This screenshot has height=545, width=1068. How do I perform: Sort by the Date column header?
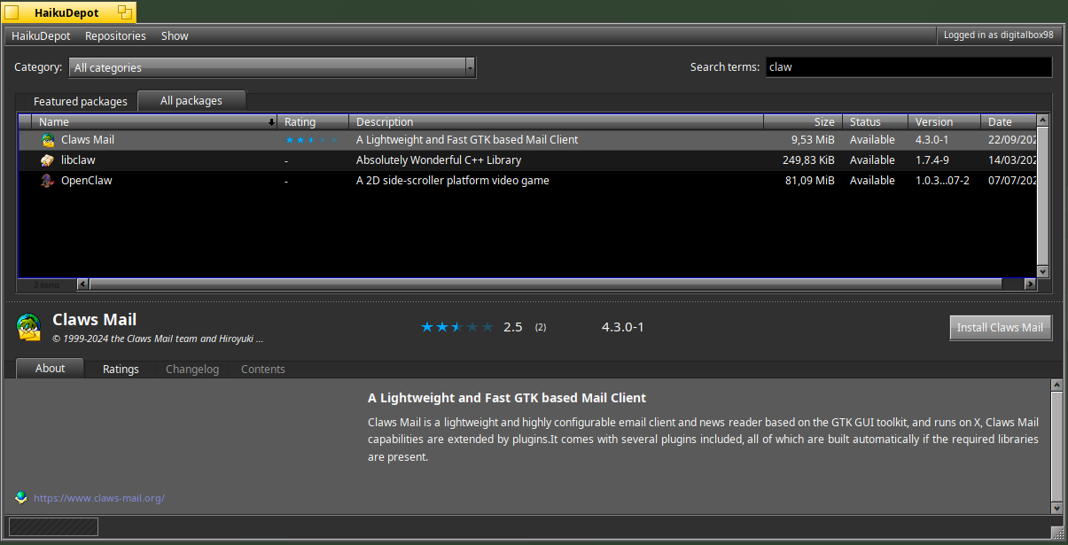(1009, 122)
